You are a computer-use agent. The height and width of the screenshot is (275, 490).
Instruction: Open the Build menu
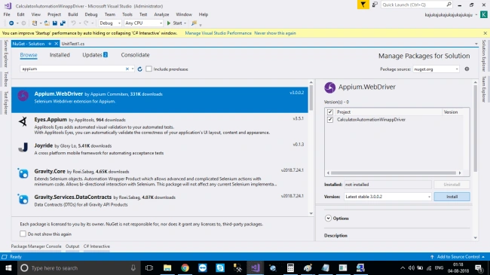(x=73, y=14)
